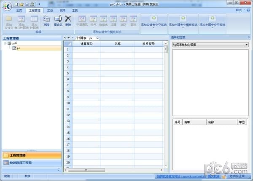
Task: Add the 给排水 template system
Action: 103,21
